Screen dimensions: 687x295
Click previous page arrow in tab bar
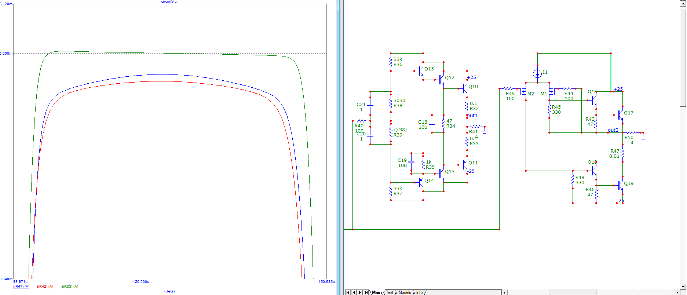click(354, 292)
